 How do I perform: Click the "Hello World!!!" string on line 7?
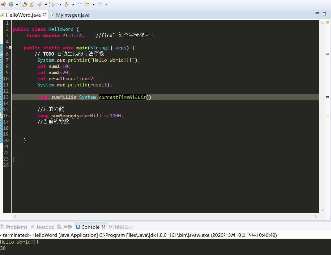[112, 60]
